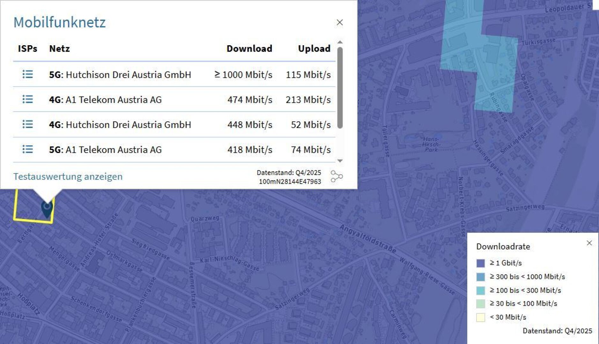This screenshot has height=344, width=599.
Task: Click the ISPs column header
Action: click(27, 48)
